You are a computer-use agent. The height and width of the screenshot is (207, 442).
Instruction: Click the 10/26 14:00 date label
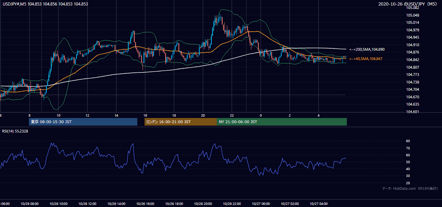pyautogui.click(x=116, y=204)
